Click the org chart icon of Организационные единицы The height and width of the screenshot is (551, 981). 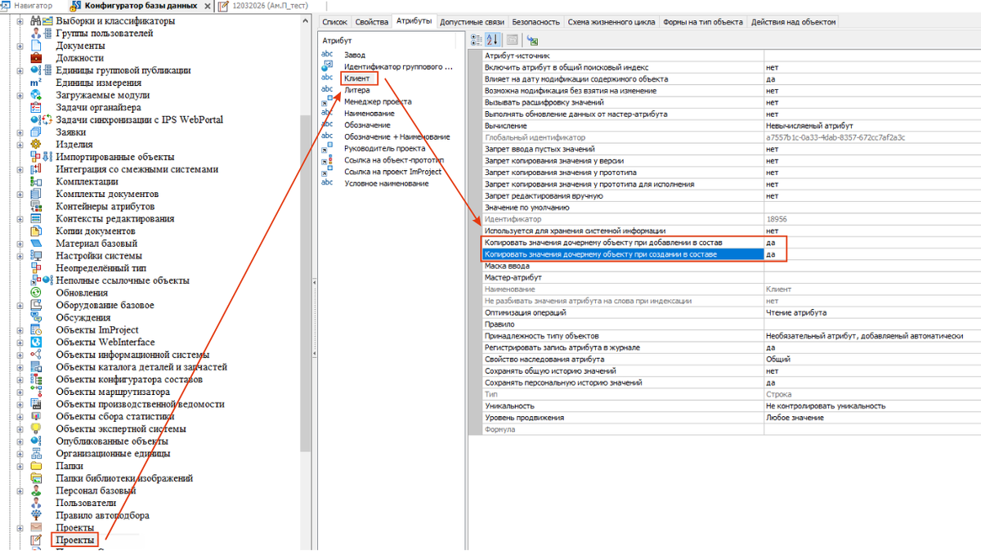click(x=36, y=454)
